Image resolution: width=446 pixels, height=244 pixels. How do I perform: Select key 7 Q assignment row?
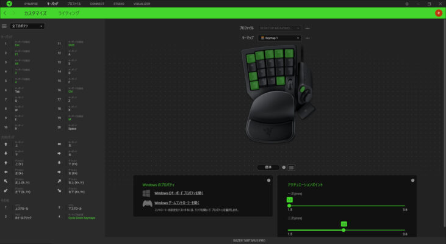click(x=27, y=99)
